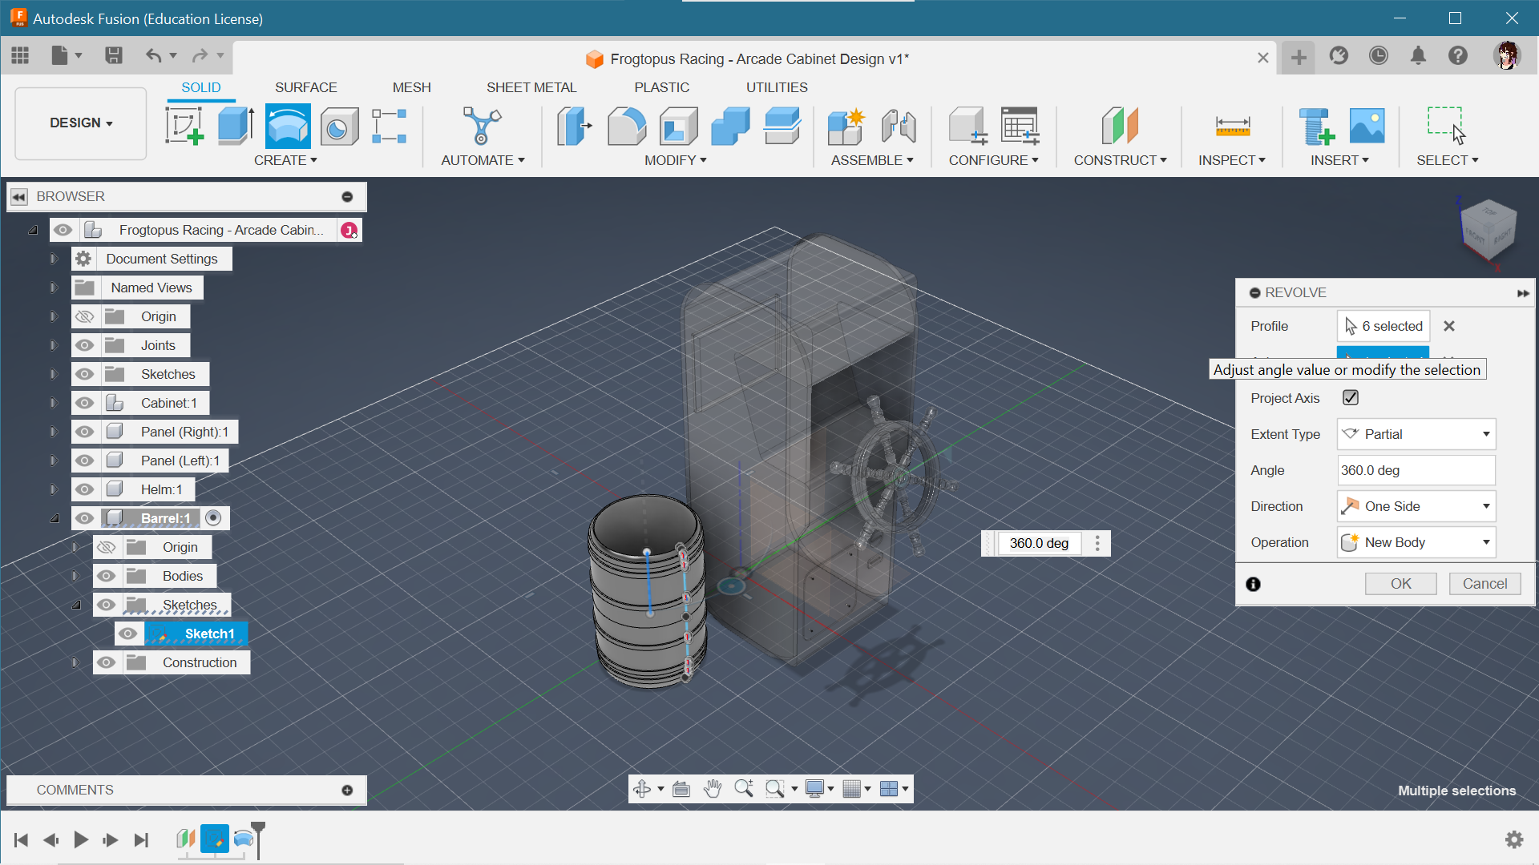The height and width of the screenshot is (865, 1539).
Task: Clear the Profile selection with X
Action: coord(1448,326)
